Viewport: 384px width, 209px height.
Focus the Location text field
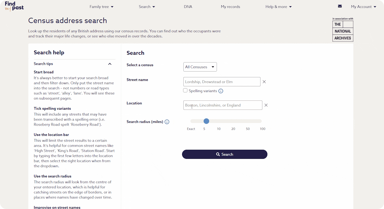pos(223,105)
